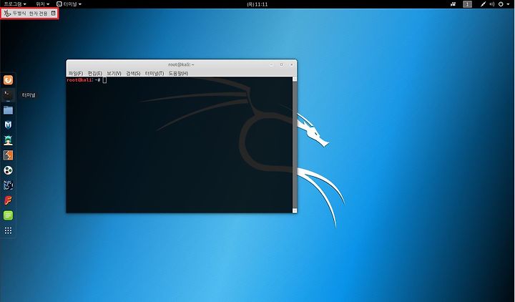Open the Places menu in top bar

click(43, 4)
